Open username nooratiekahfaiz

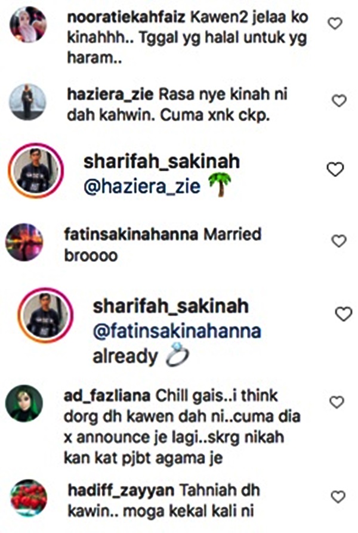(126, 17)
